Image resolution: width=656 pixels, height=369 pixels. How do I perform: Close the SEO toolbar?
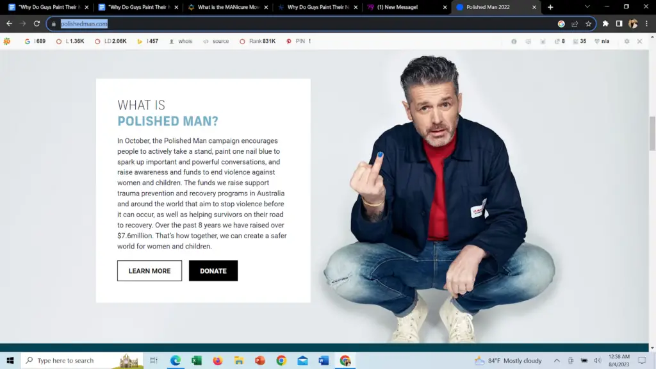[640, 41]
